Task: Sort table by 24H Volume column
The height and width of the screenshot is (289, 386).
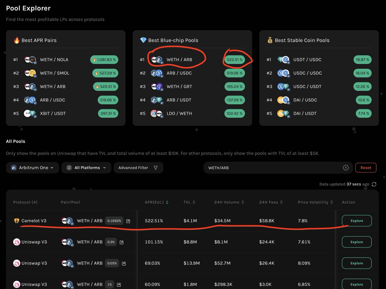Action: [229, 202]
